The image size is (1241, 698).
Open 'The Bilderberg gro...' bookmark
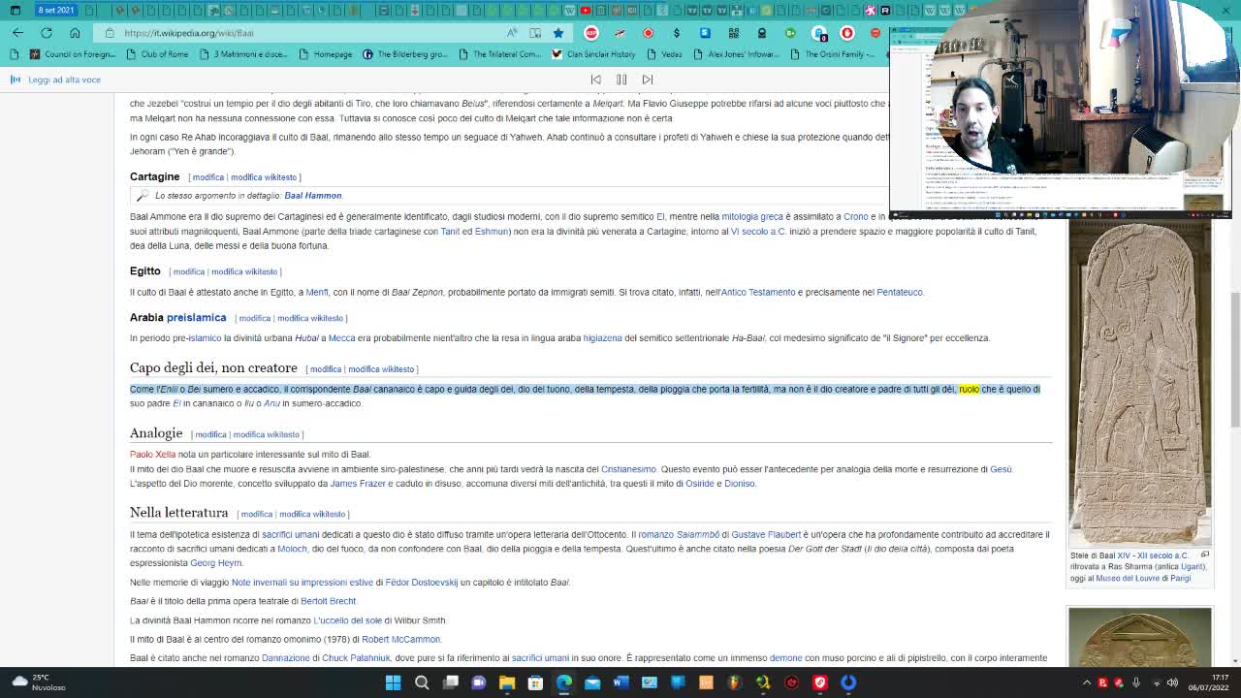pos(405,54)
